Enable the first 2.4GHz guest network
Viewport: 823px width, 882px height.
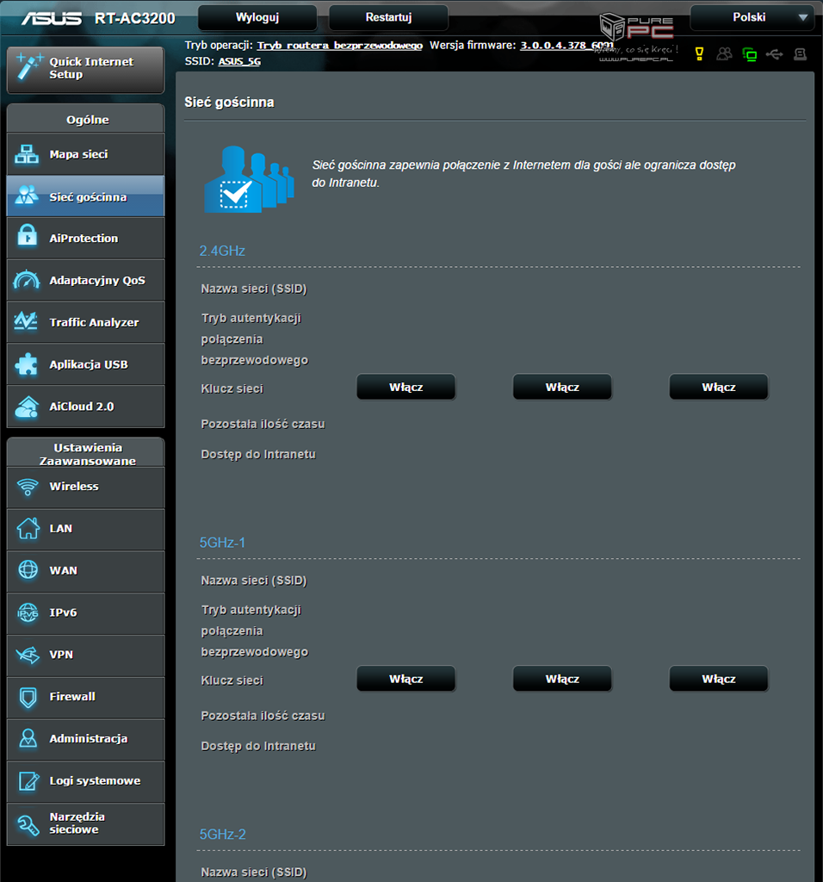[x=405, y=388]
